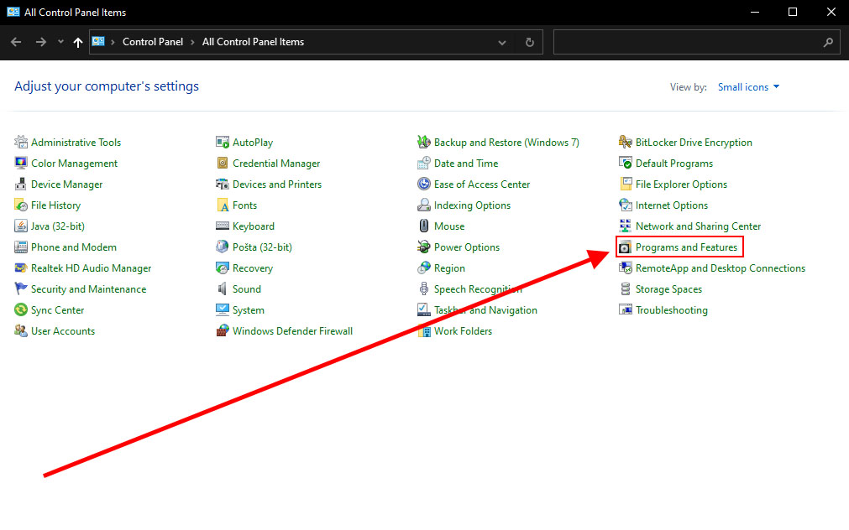Go up one level with Up arrow
This screenshot has height=530, width=849.
pos(78,42)
